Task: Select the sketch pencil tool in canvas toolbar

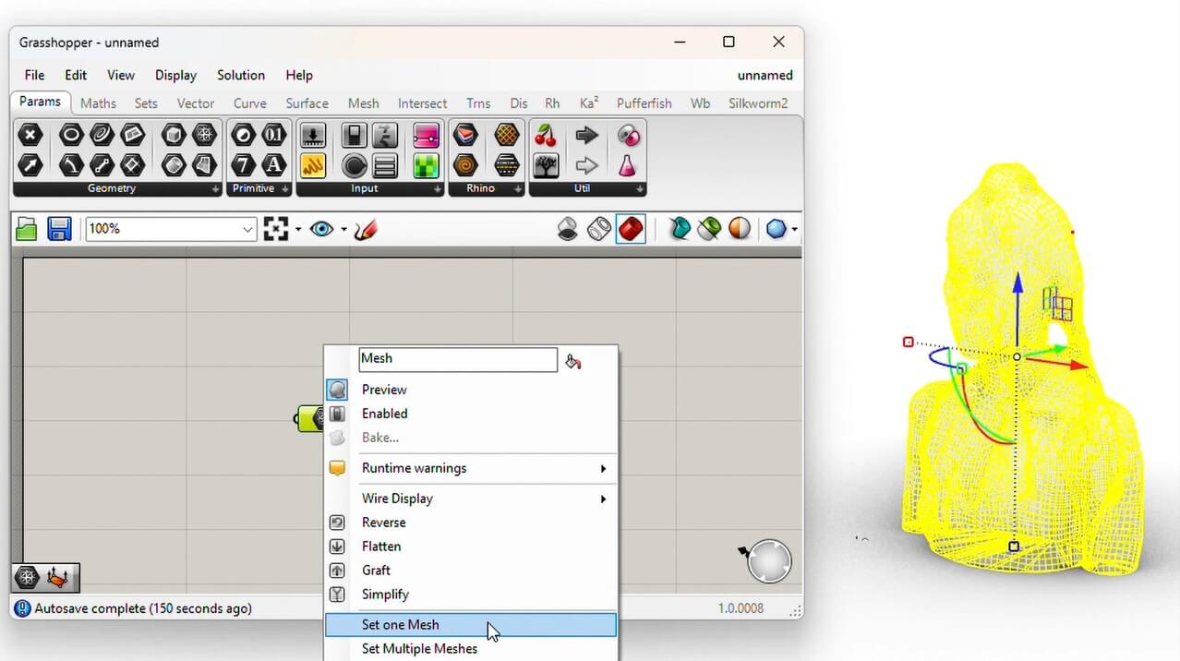Action: point(366,229)
